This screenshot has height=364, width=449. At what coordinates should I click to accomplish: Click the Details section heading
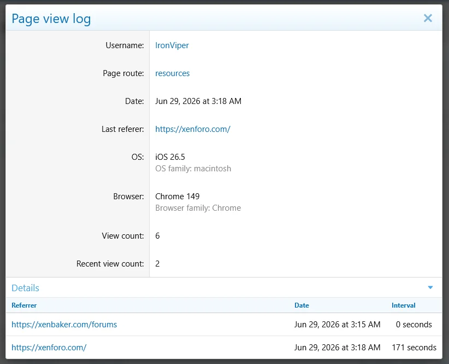tap(25, 288)
